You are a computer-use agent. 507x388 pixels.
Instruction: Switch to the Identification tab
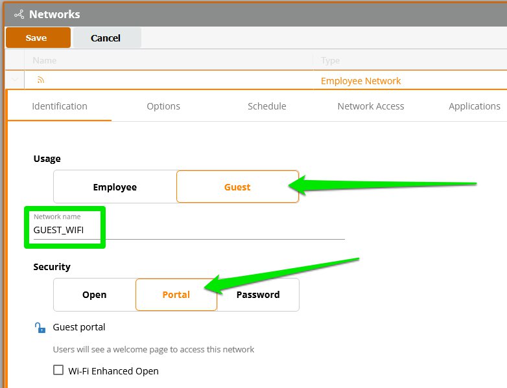click(60, 106)
